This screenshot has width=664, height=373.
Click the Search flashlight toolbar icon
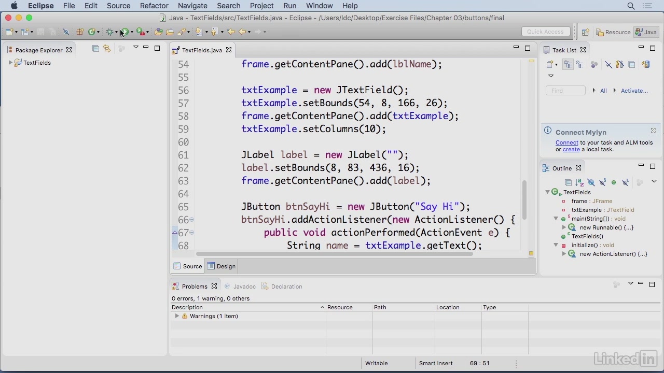(182, 32)
